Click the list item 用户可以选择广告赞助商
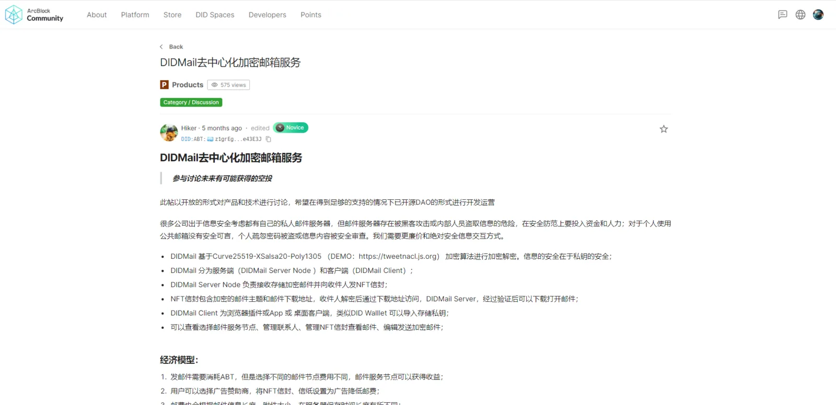 pos(275,391)
